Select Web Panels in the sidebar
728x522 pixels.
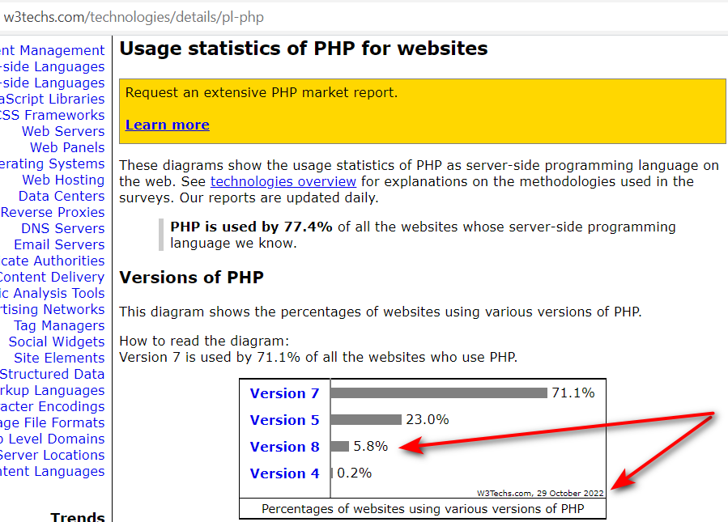[67, 147]
